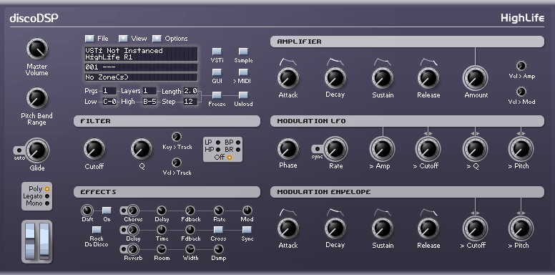This screenshot has width=555, height=275.
Task: Click the Daft effect knob
Action: coord(87,211)
